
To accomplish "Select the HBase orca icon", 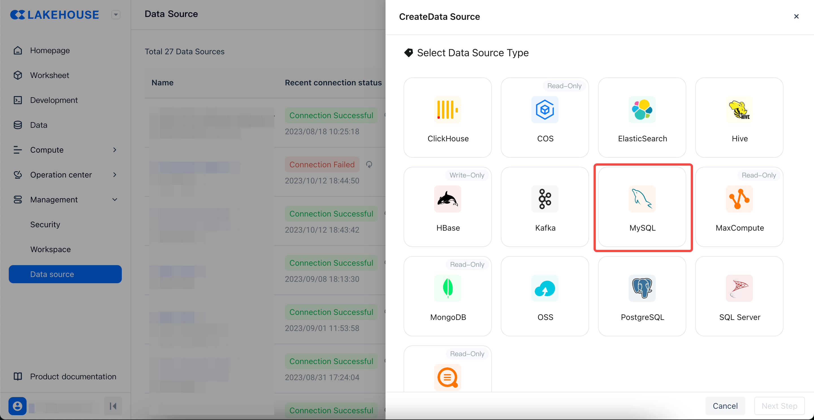I will pyautogui.click(x=447, y=199).
